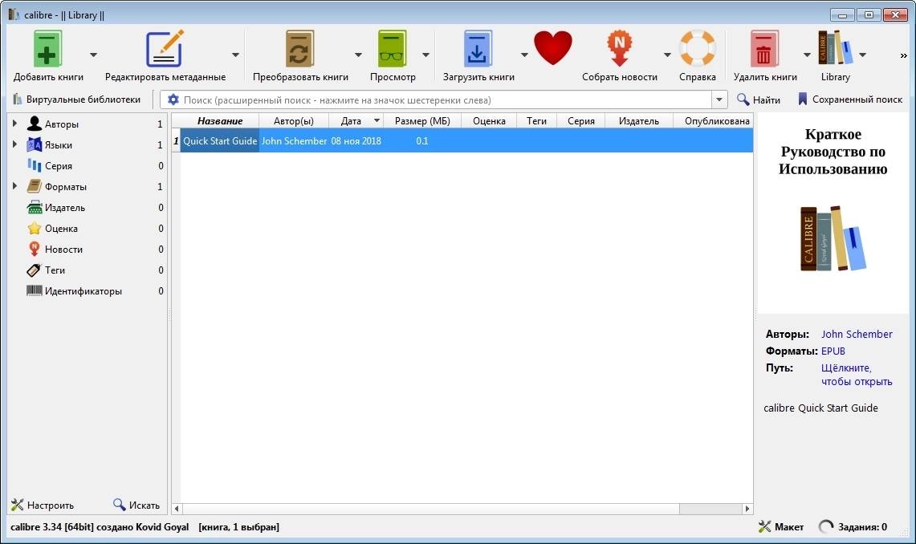Open the Add books dropdown arrow
Image resolution: width=916 pixels, height=544 pixels.
click(93, 55)
